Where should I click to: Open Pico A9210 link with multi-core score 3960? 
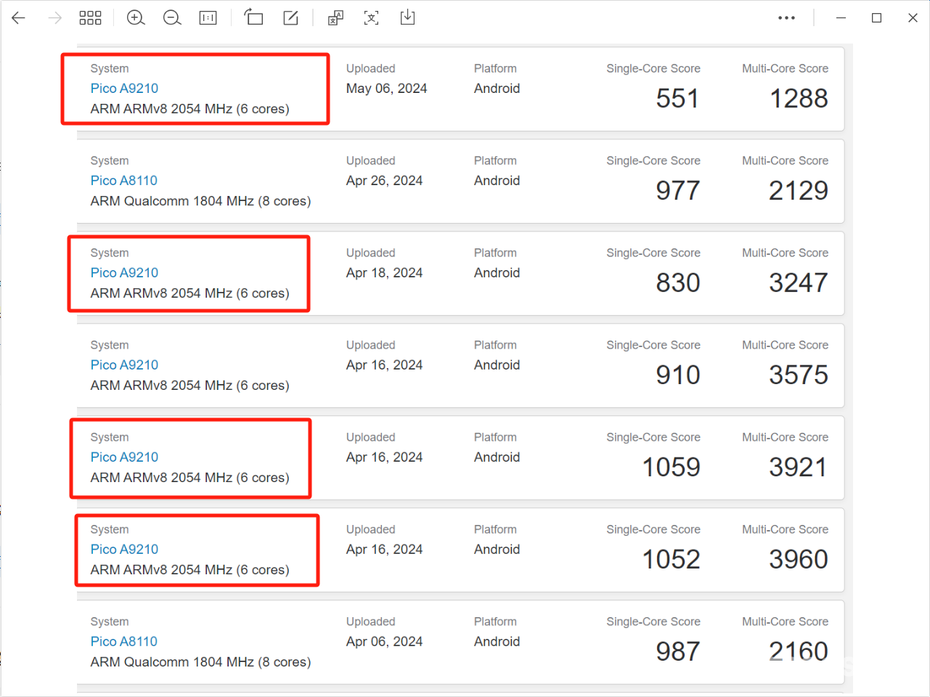coord(124,550)
